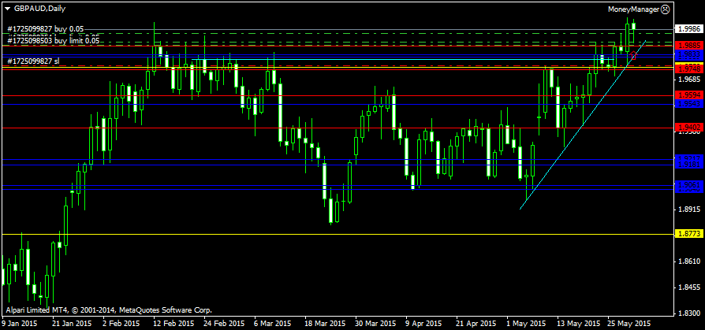Click the red price tag 1.9402
The height and width of the screenshot is (330, 705).
[x=689, y=128]
